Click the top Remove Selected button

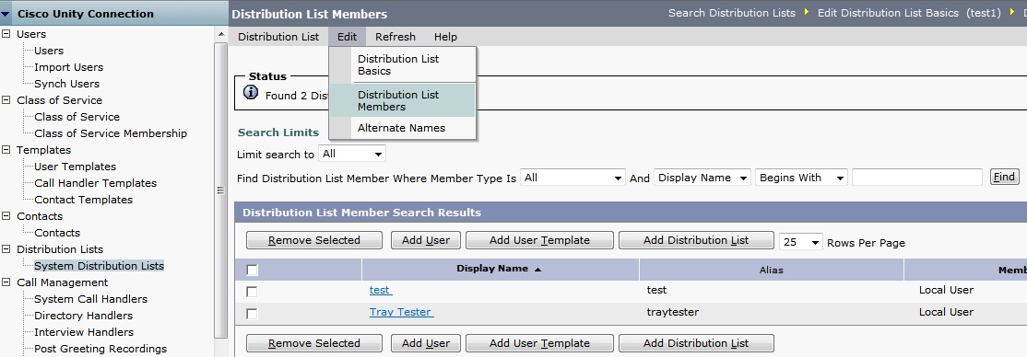314,240
